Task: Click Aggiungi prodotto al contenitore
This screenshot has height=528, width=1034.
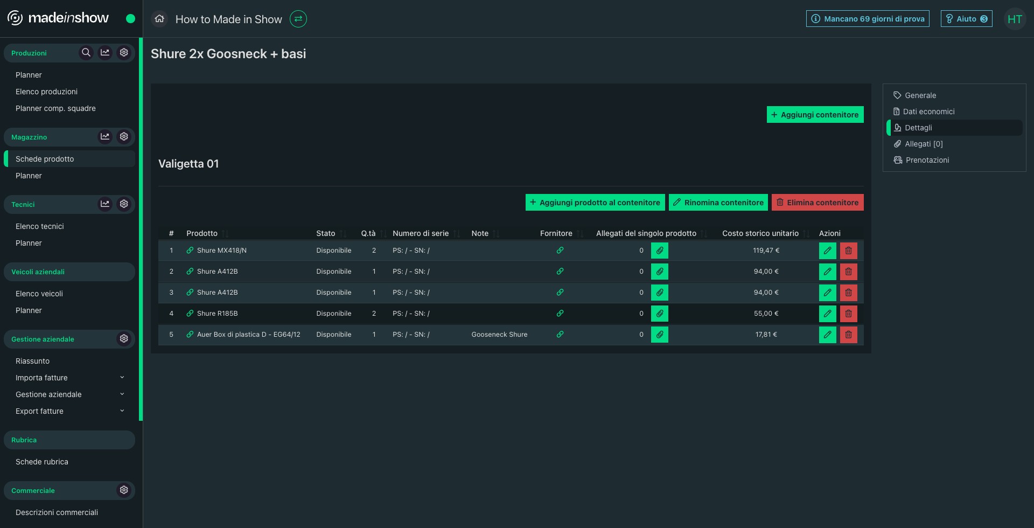Action: pos(595,203)
